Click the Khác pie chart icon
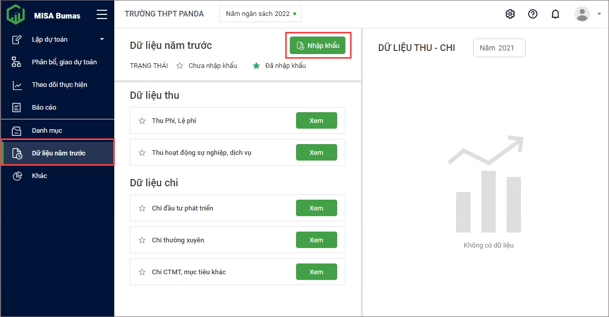 17,176
